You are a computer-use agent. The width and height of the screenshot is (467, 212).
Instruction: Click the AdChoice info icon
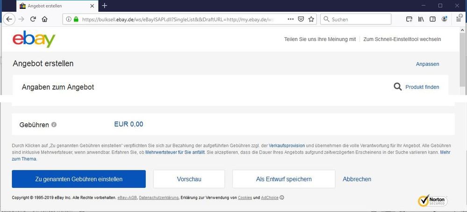(282, 198)
